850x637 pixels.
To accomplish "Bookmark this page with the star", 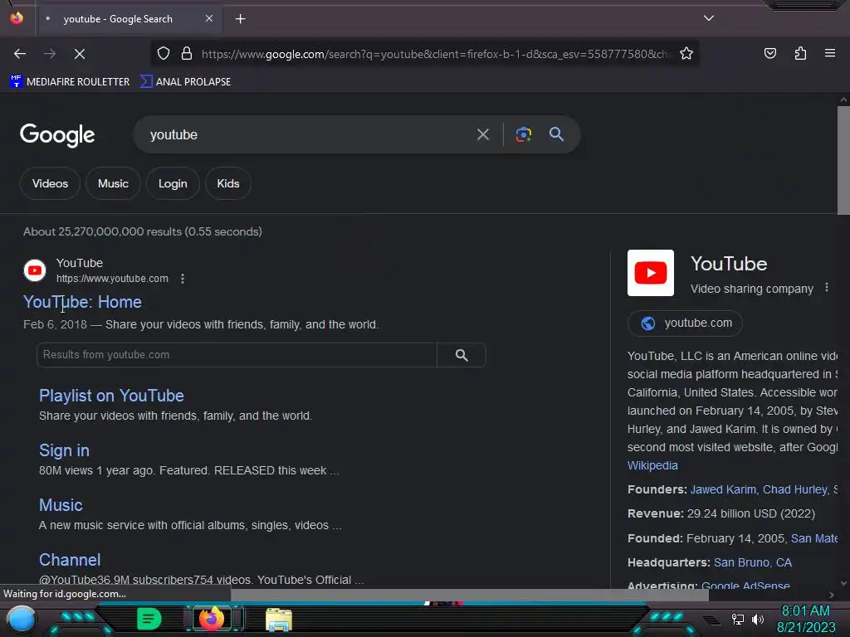I will [686, 53].
